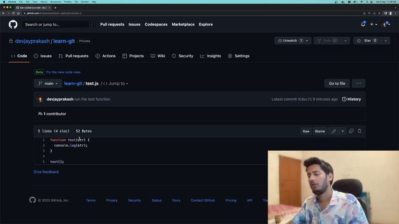Open the main branch selector
The height and width of the screenshot is (224, 399).
point(48,83)
